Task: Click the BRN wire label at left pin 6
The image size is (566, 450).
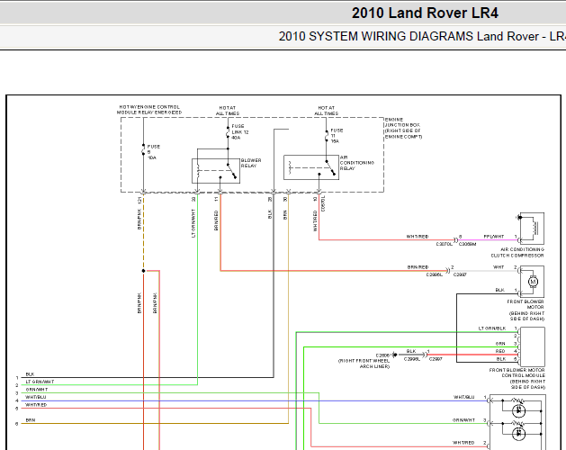Action: pos(31,420)
